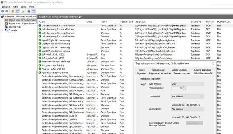Click the Beveiligings node icon in tree
Viewport: 233px width, 134px height.
tap(6, 27)
